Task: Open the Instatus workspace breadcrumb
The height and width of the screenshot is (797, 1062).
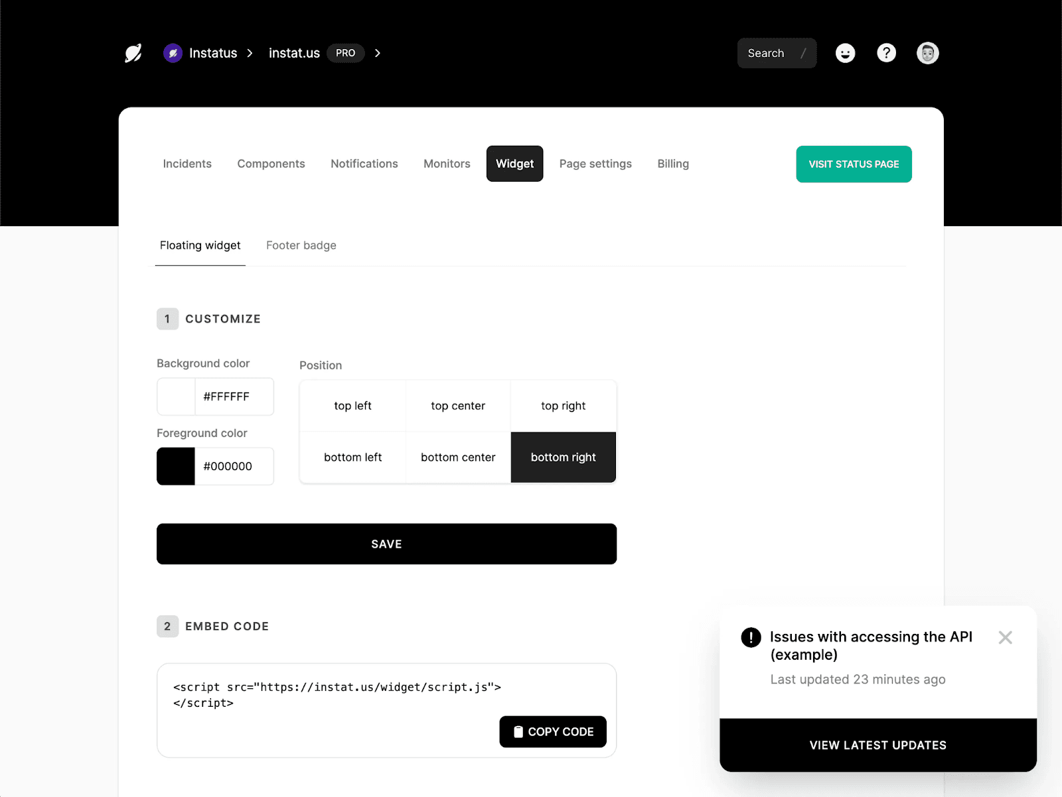Action: [x=213, y=53]
